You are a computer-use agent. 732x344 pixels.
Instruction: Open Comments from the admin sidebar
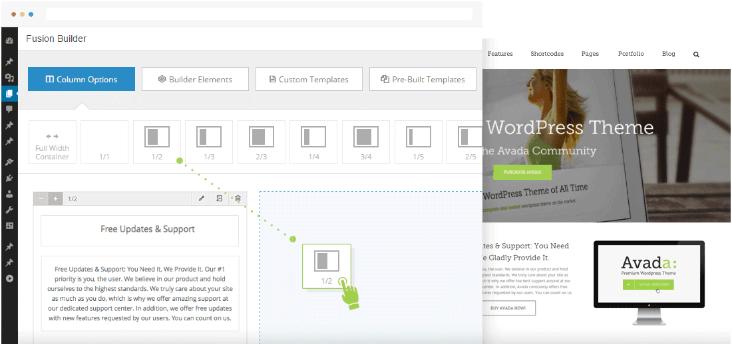pos(9,109)
